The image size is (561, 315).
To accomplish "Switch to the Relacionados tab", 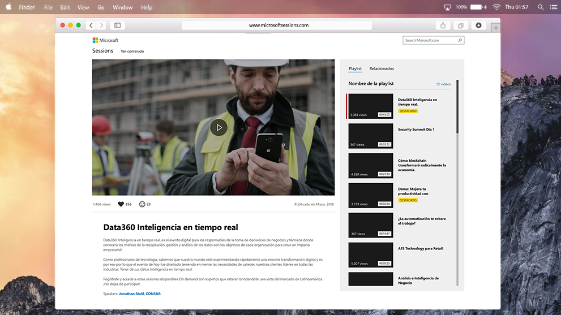I will (x=382, y=68).
